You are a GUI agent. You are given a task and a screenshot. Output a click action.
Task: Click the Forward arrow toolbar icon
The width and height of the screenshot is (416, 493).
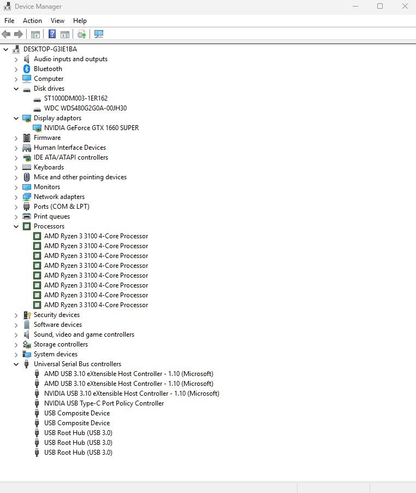(x=19, y=34)
